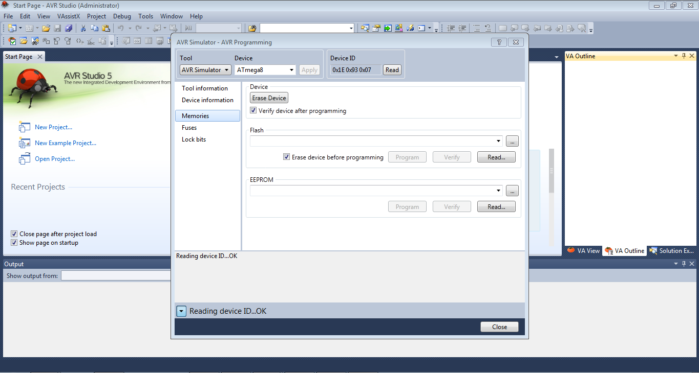699x373 pixels.
Task: Click the Decrease Indent icon
Action: [x=451, y=28]
